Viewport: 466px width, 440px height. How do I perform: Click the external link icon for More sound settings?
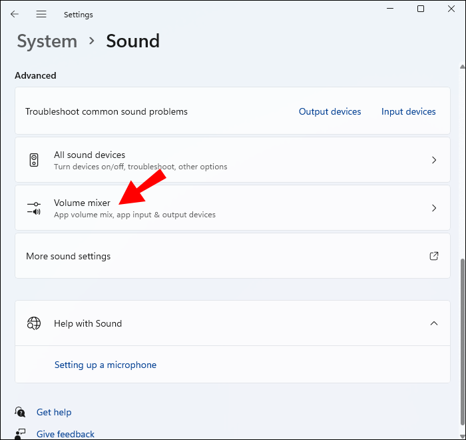point(434,256)
